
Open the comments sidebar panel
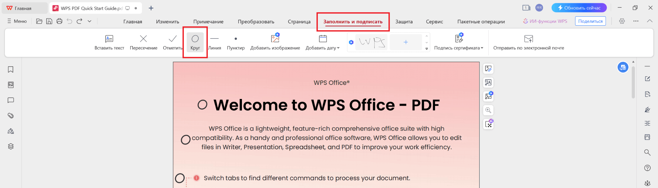point(11,100)
